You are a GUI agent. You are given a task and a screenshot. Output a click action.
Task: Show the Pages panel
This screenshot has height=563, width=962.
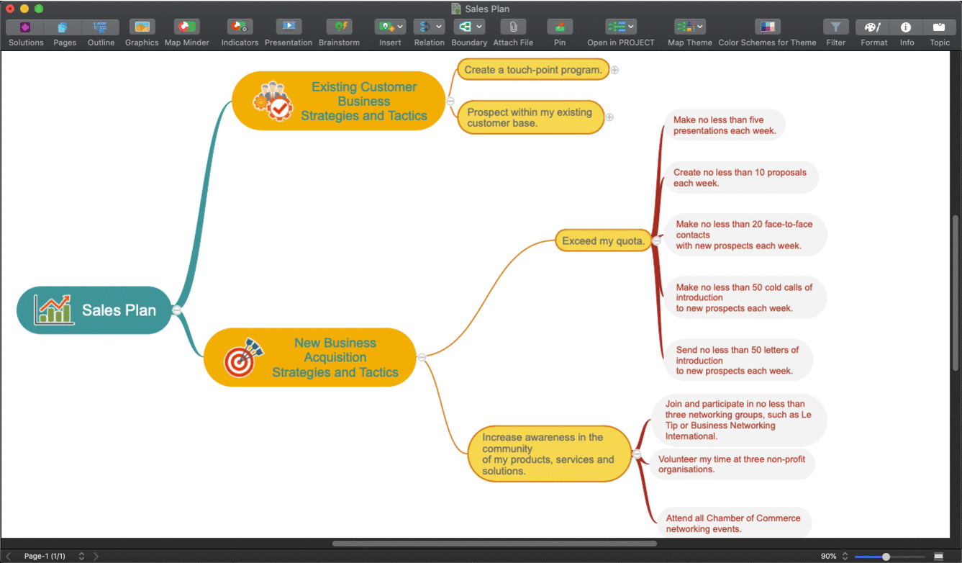point(63,27)
